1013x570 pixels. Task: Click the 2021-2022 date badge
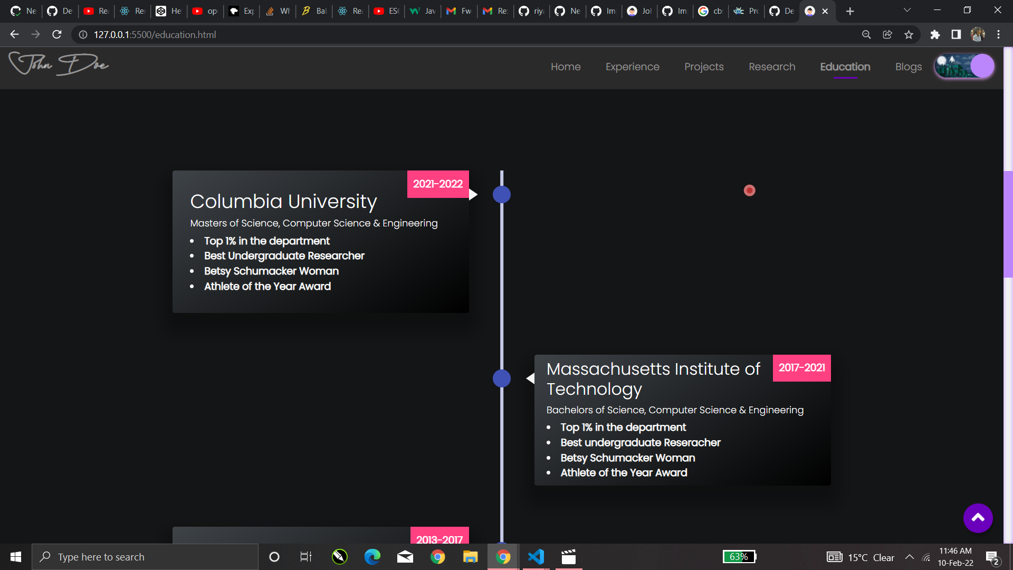click(438, 184)
